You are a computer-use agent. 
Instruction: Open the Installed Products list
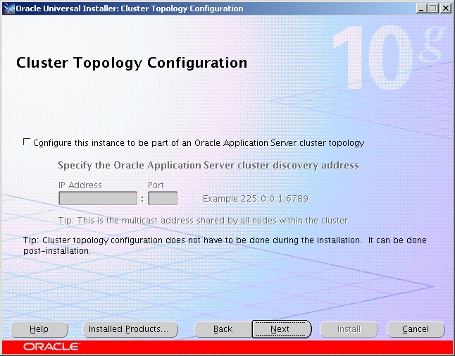tap(130, 329)
